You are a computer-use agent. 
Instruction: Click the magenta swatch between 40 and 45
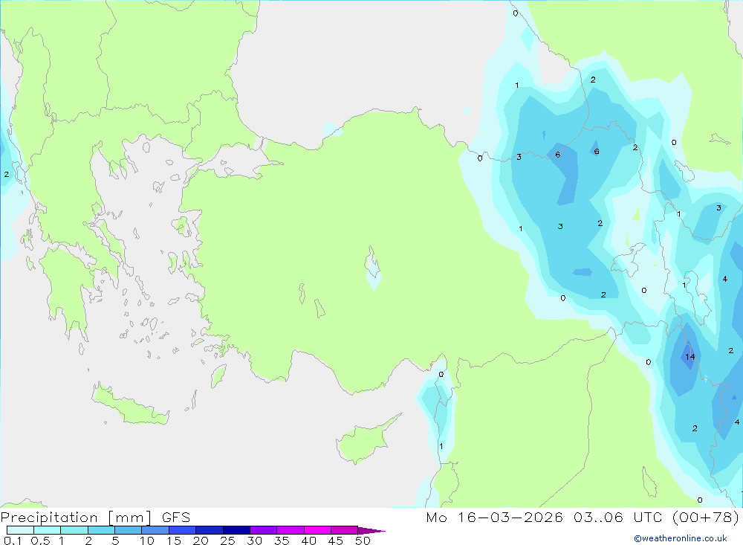tap(317, 530)
